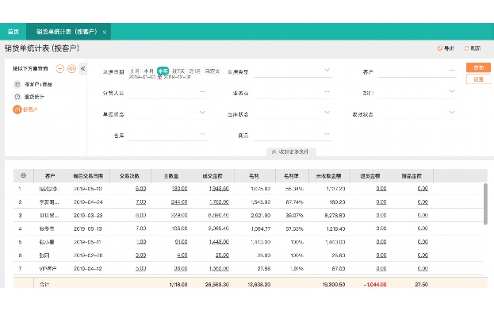
Task: Click the 毛利 column header
Action: coord(254,176)
